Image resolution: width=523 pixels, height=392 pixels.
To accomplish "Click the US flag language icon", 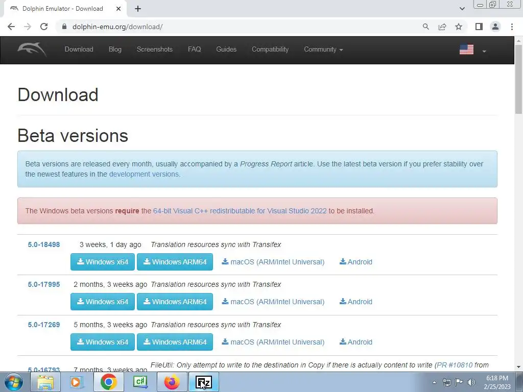I will (466, 50).
